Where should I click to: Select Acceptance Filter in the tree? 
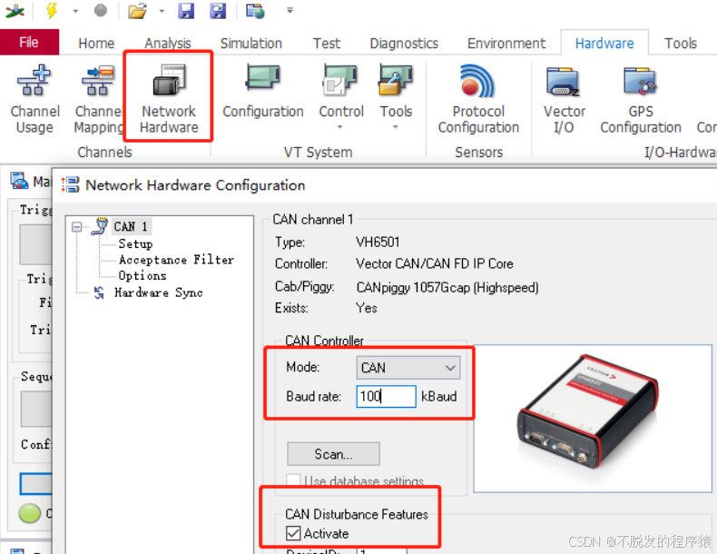click(176, 260)
